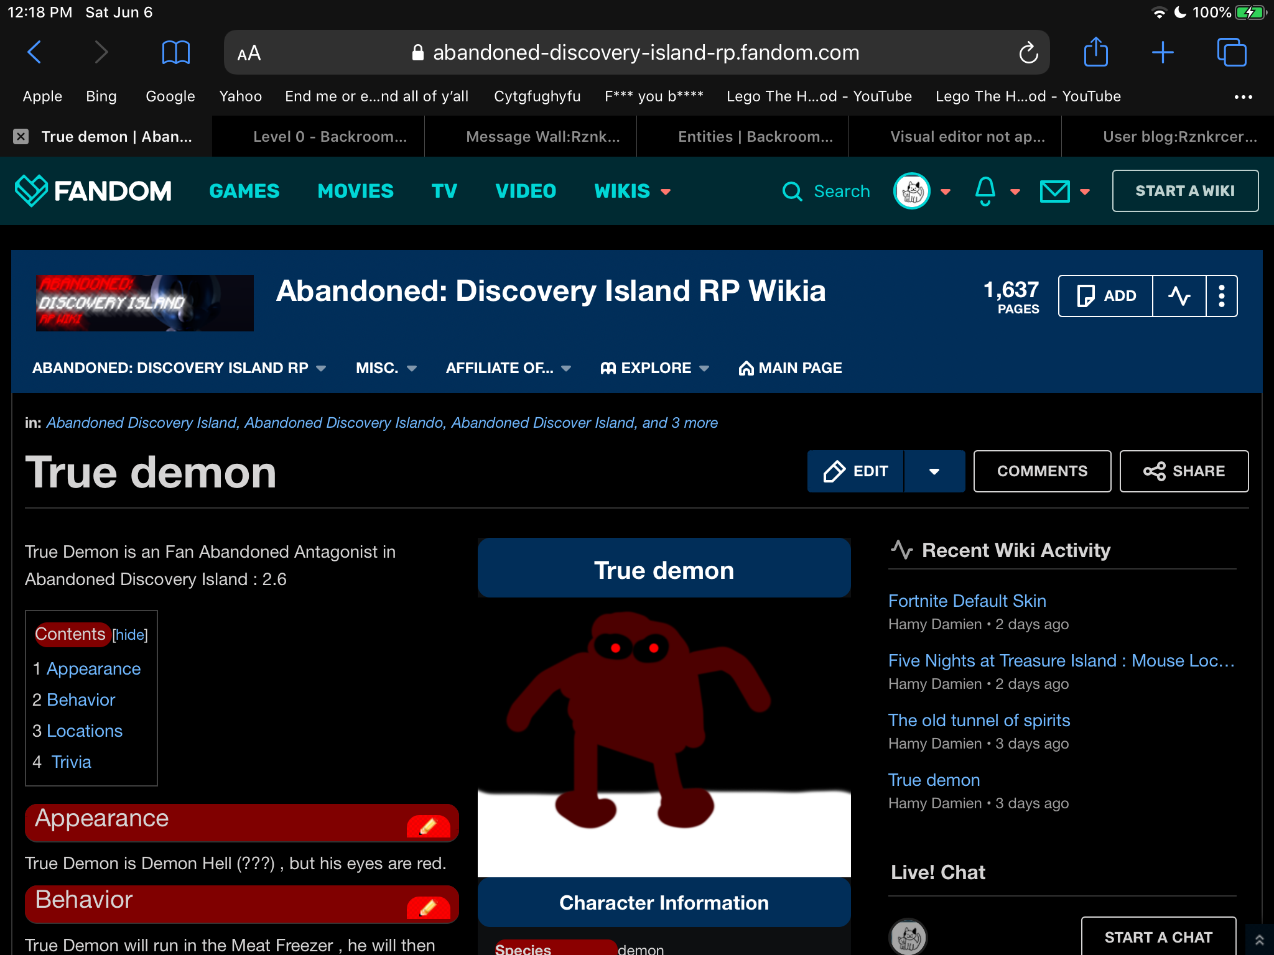
Task: Open the Safari AA reader view toggle
Action: click(249, 53)
